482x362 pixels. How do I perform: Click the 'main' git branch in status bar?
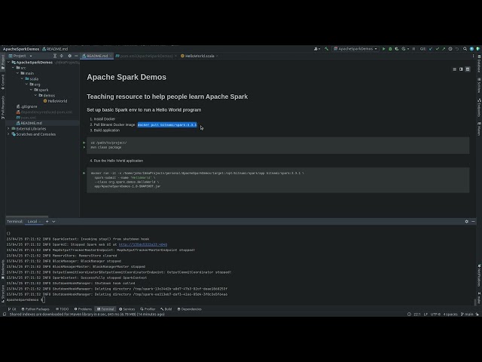[x=467, y=314]
